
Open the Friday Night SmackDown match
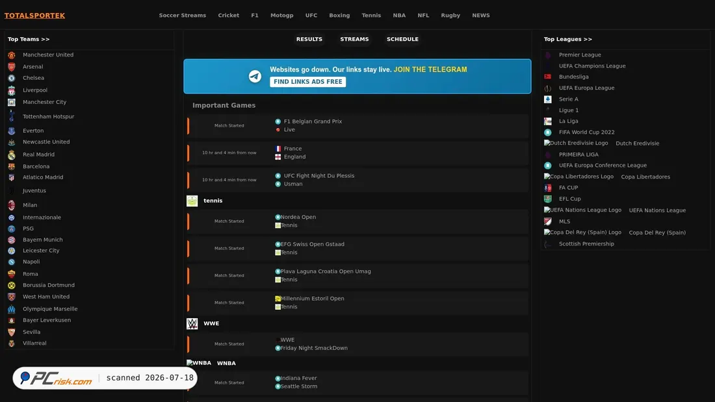358,344
